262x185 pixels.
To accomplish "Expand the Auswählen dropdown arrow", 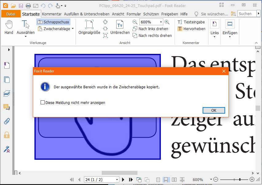I will click(x=26, y=36).
